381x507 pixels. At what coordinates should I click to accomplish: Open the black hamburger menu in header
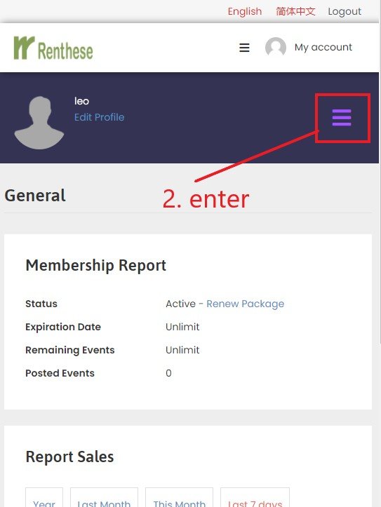(244, 48)
